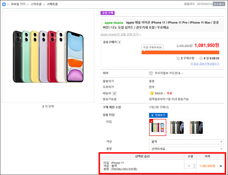
Task: Click the 1,081,950원 sale price
Action: tap(207, 46)
